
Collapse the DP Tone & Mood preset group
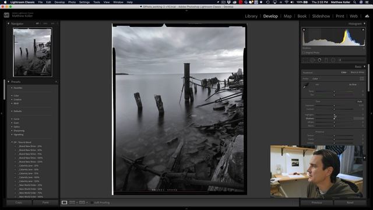(12, 142)
